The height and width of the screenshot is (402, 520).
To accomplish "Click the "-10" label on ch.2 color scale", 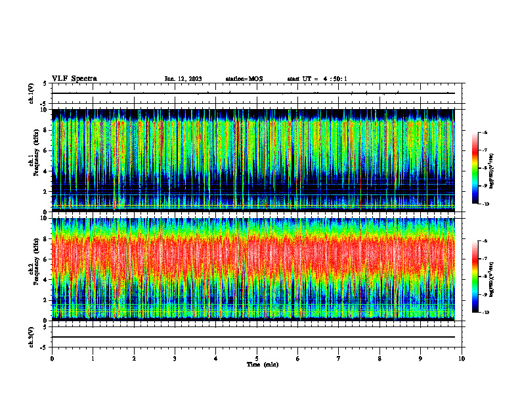I will coord(485,313).
